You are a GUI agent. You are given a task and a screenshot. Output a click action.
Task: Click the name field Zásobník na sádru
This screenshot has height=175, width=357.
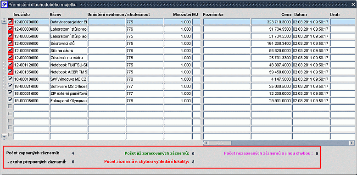[68, 58]
